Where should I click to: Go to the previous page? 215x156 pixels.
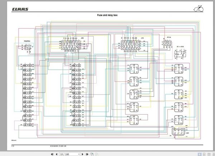point(57,154)
